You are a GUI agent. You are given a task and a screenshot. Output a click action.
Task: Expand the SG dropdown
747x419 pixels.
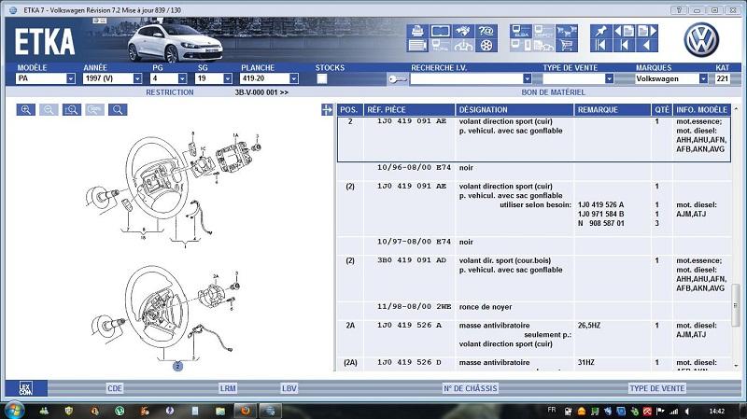pos(228,78)
